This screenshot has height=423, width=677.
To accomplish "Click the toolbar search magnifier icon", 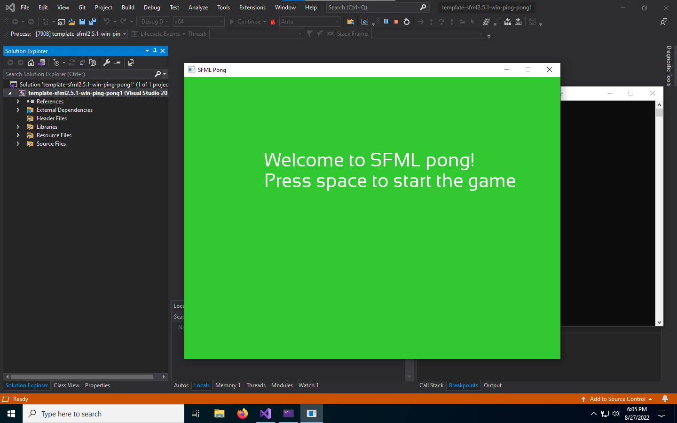I will point(423,8).
